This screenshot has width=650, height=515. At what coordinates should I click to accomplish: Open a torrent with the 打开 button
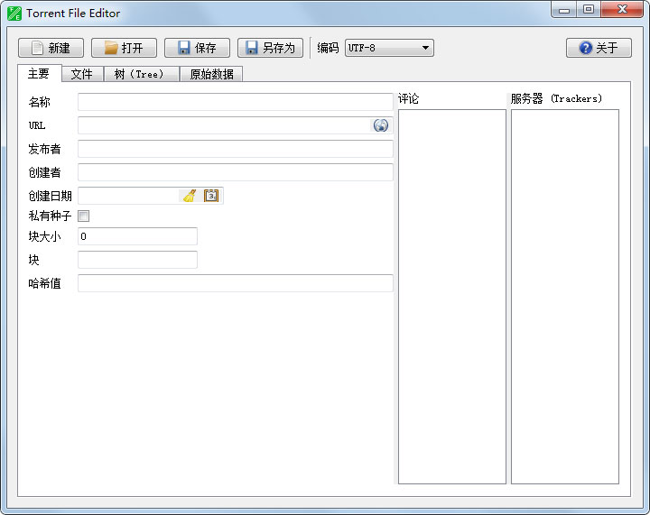point(124,48)
